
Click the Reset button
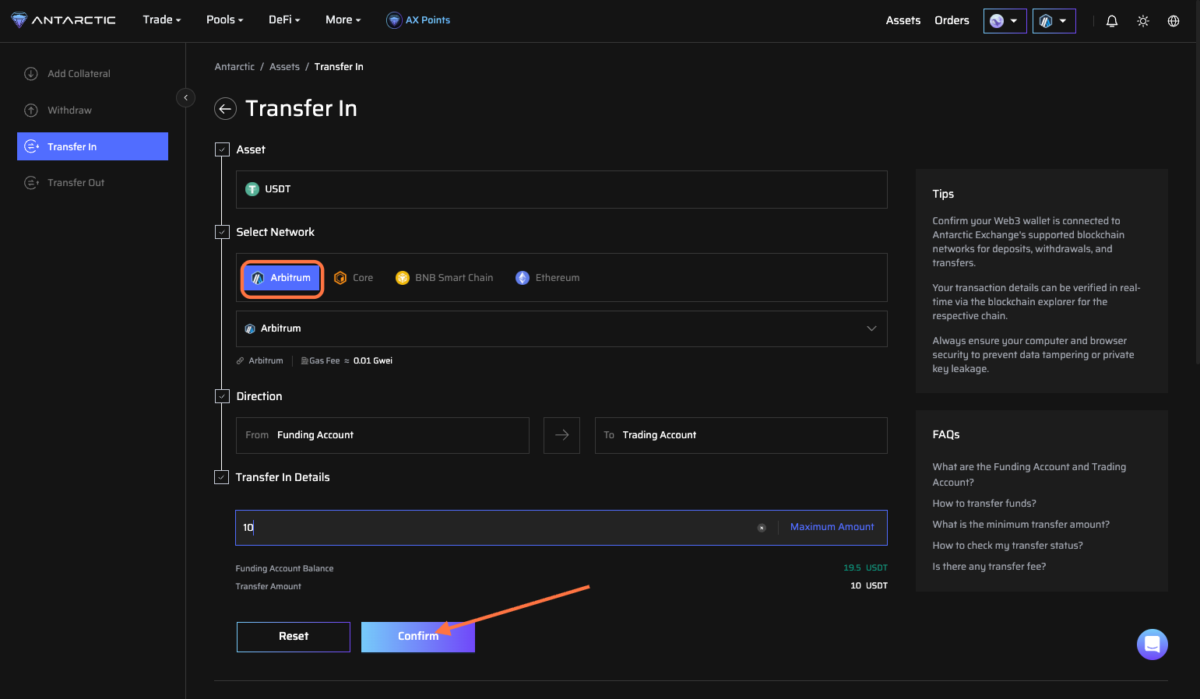[x=294, y=637]
